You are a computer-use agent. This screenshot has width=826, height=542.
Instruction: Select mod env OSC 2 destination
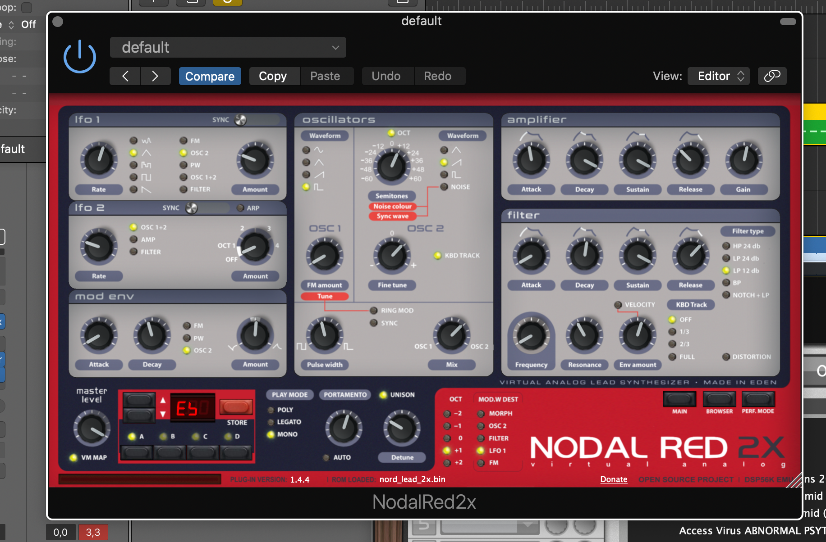(187, 350)
